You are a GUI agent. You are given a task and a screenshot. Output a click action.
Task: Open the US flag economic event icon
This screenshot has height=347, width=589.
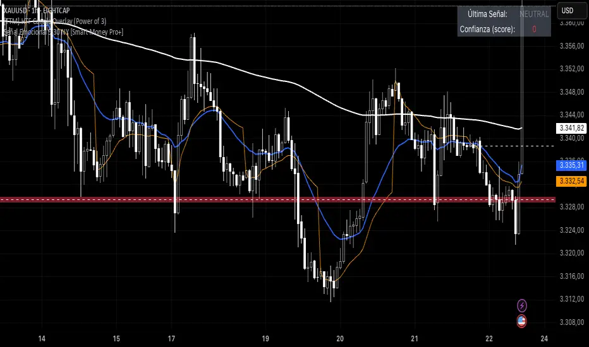coord(521,321)
